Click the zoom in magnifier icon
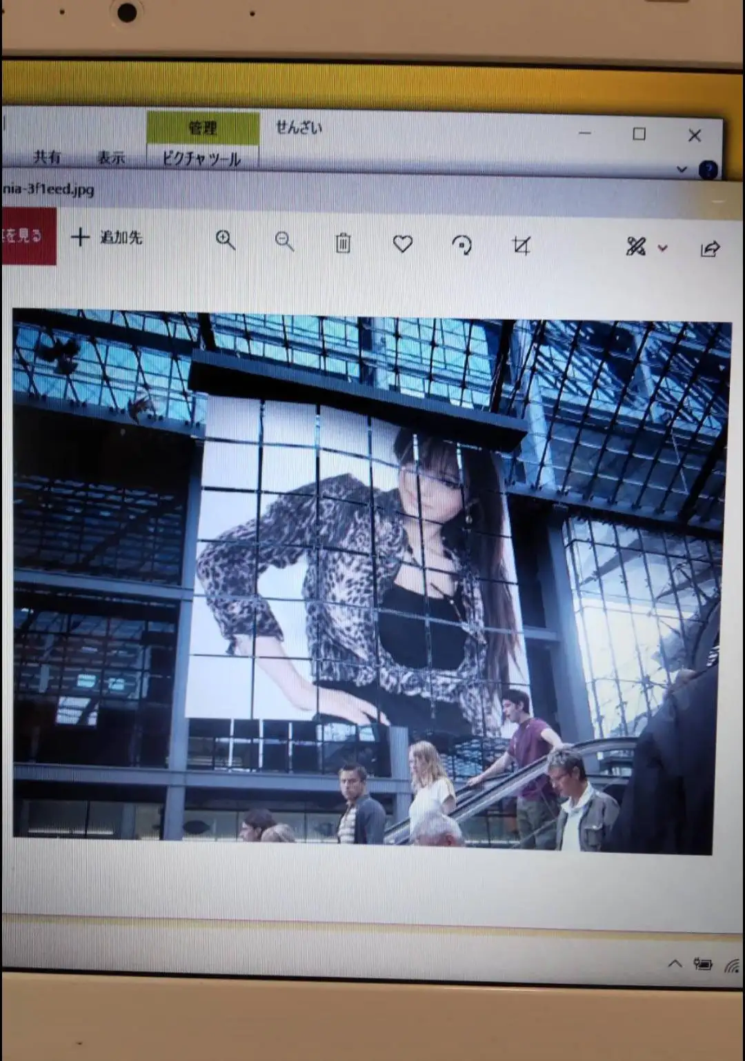The width and height of the screenshot is (745, 1061). coord(226,240)
